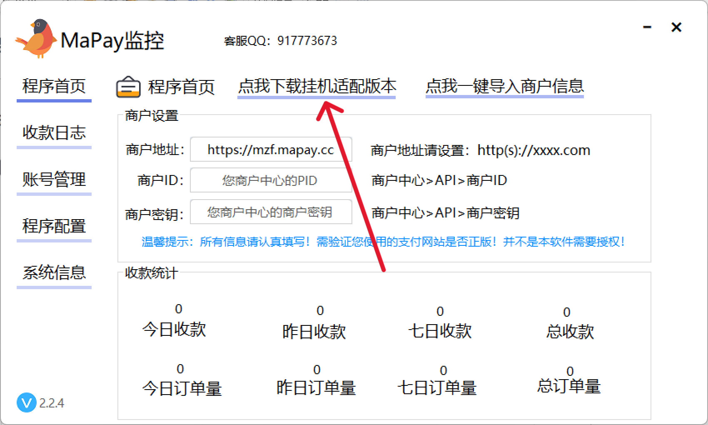Click the blue V version icon
Screen dimensions: 708x425
click(26, 402)
